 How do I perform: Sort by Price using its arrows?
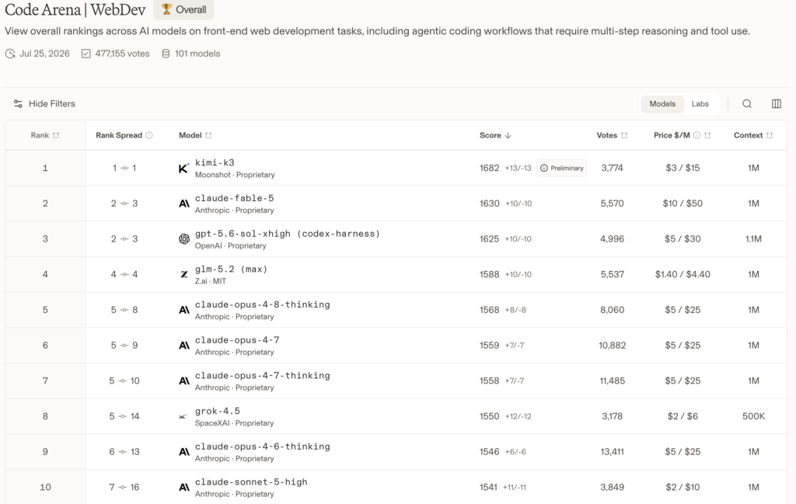click(x=707, y=135)
